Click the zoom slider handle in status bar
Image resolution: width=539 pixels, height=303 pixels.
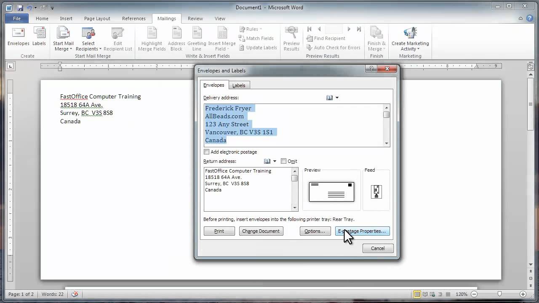pos(499,294)
